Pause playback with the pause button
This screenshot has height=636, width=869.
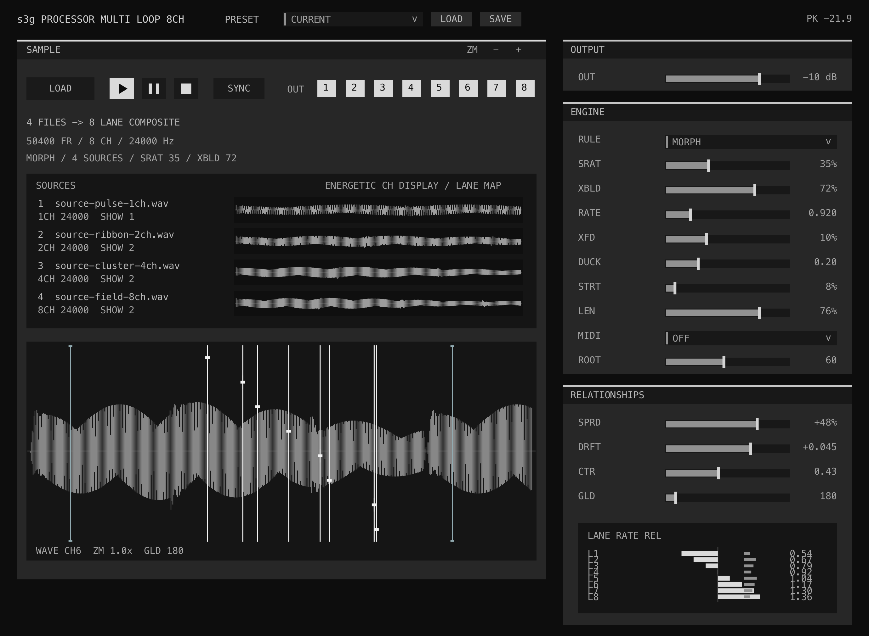tap(154, 89)
